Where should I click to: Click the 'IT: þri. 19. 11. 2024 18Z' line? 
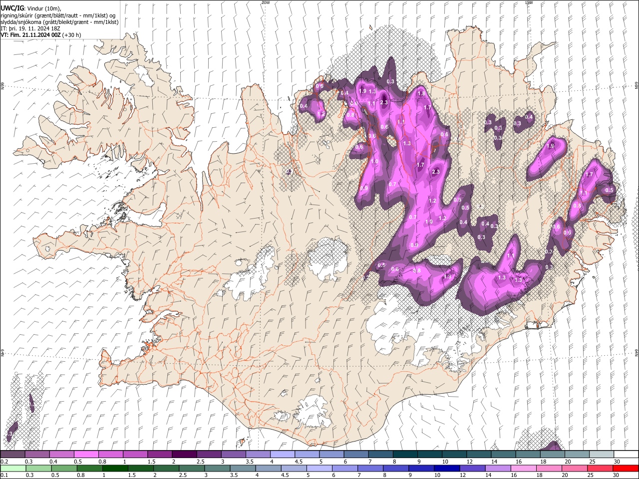click(x=31, y=29)
